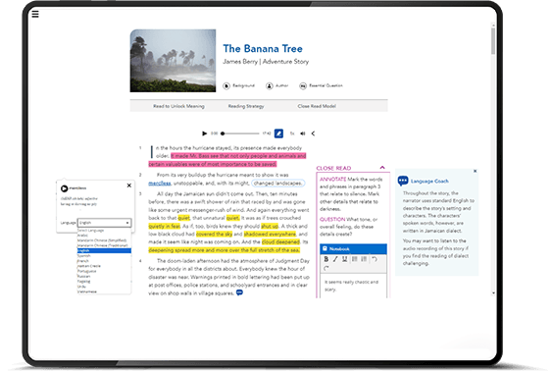Toggle the annotation pen tool
The image size is (552, 371).
click(278, 133)
